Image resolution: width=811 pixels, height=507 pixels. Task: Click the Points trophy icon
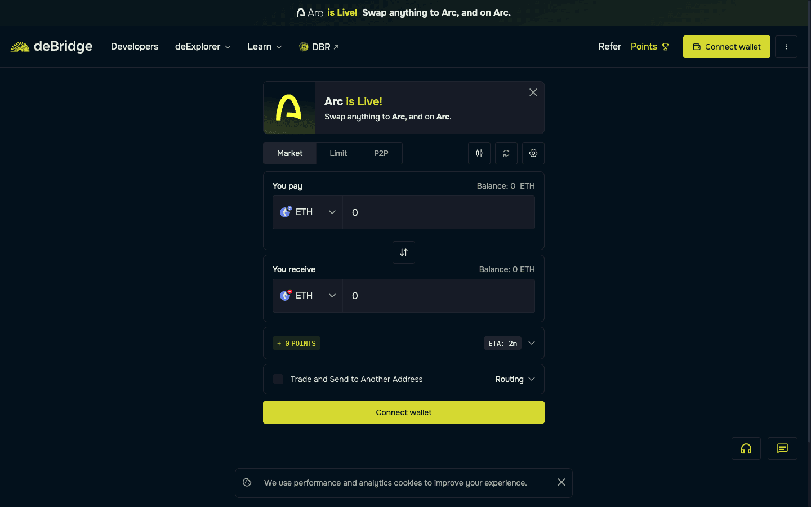click(x=666, y=47)
